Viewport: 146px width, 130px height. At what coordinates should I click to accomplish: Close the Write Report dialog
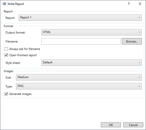click(140, 4)
